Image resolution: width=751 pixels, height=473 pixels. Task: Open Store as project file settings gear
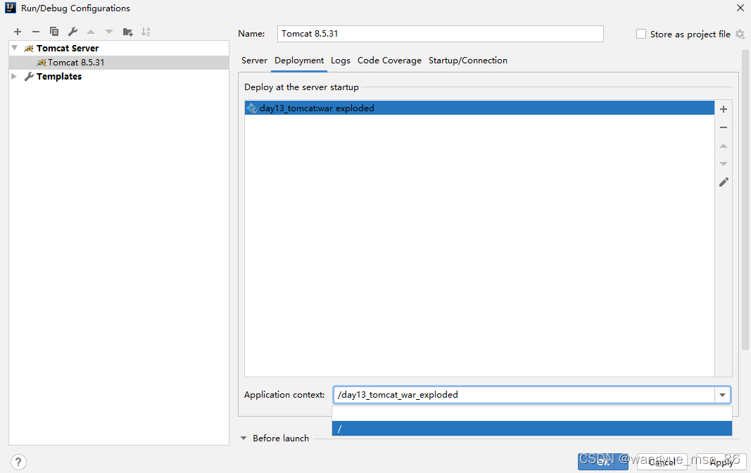(740, 34)
